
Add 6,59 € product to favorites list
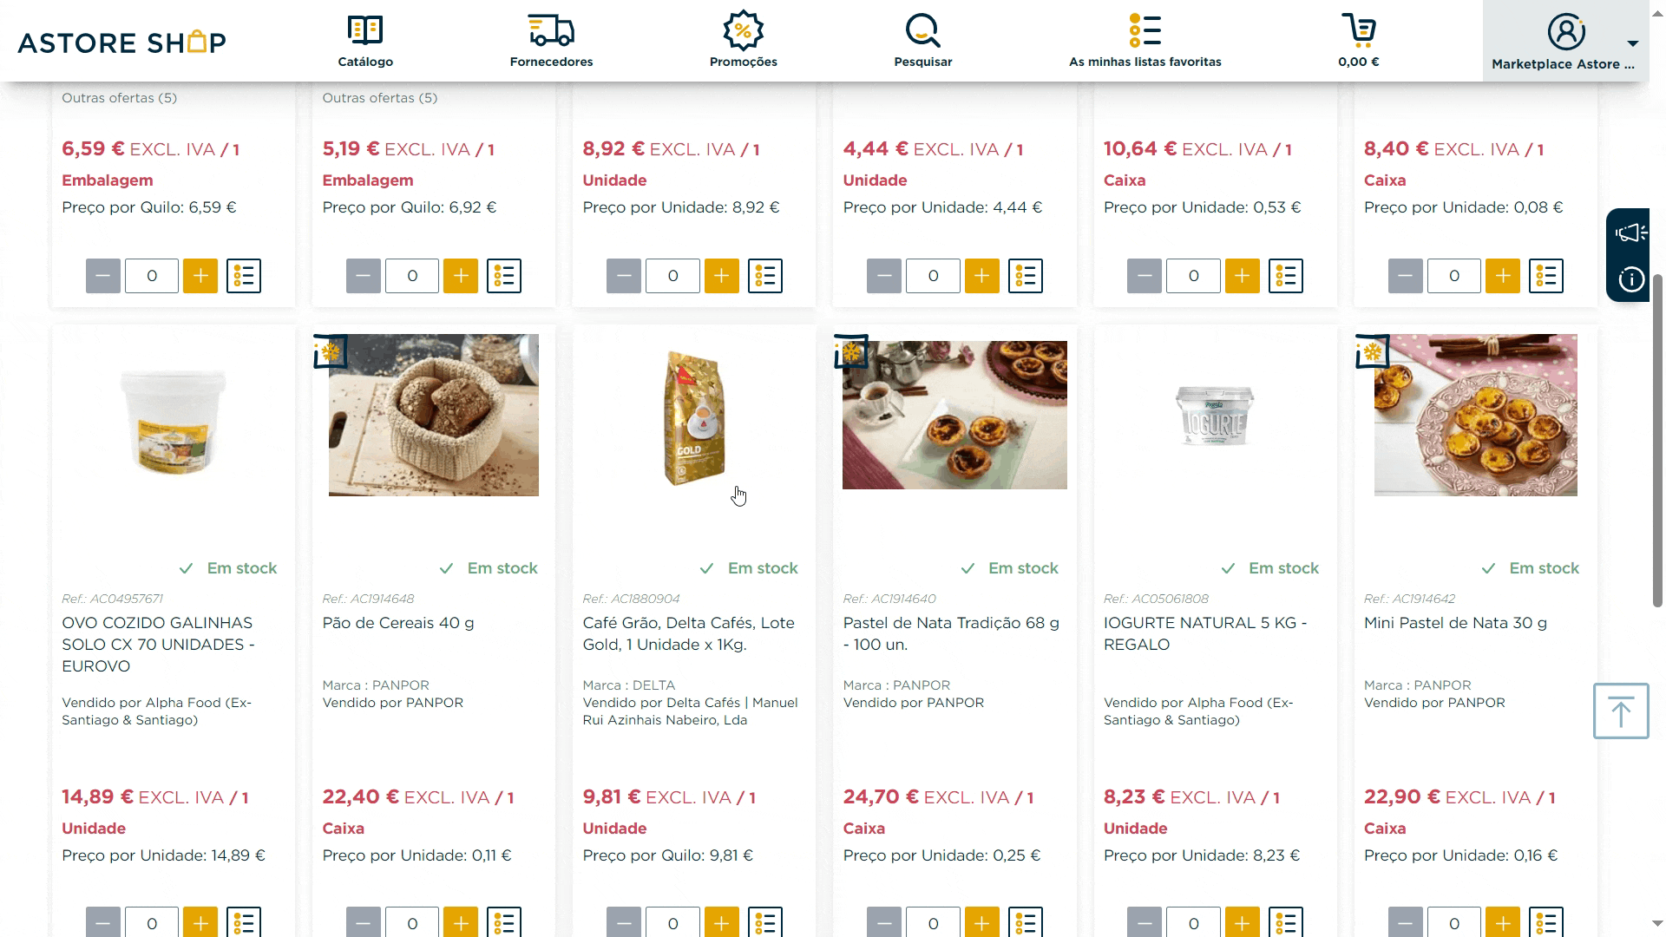coord(244,276)
